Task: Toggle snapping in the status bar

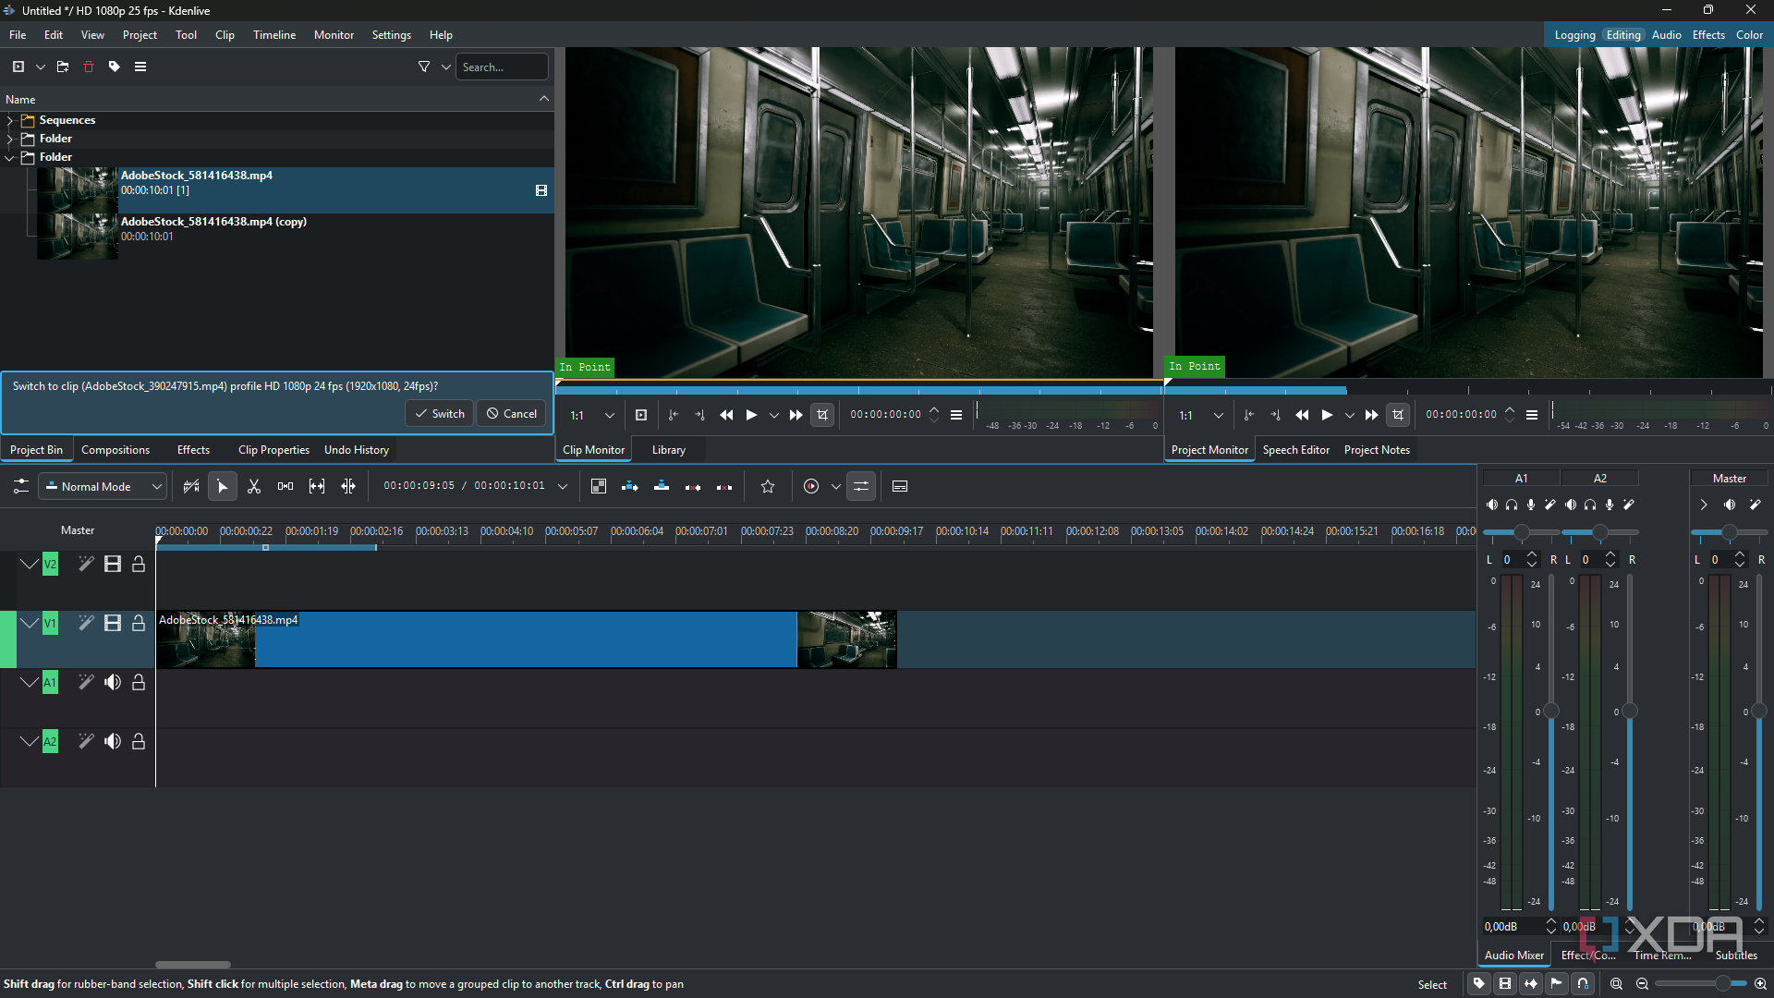Action: coord(1583,984)
